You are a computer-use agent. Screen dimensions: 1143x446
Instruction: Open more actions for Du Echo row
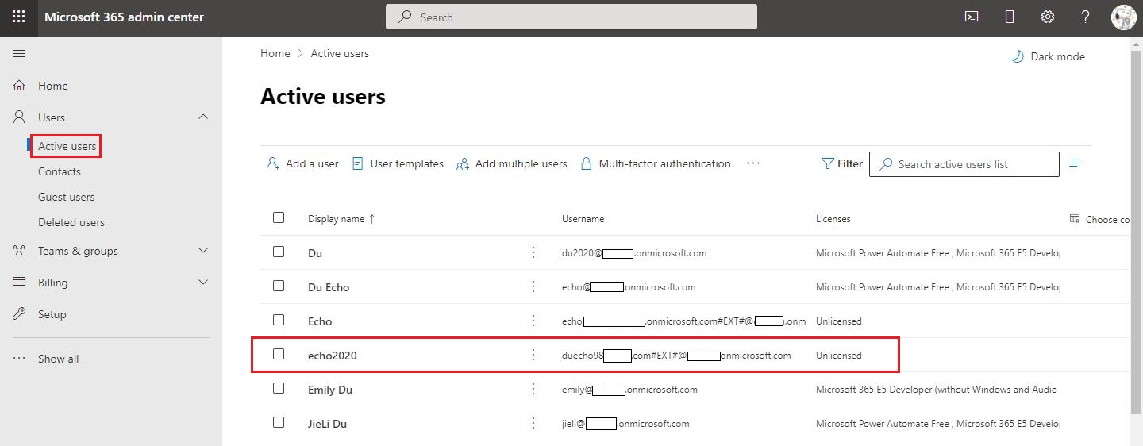click(x=533, y=286)
